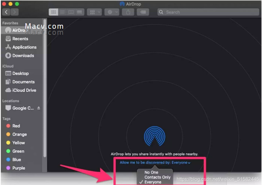
Task: Maximize the window with the green button
Action: pyautogui.click(x=17, y=4)
